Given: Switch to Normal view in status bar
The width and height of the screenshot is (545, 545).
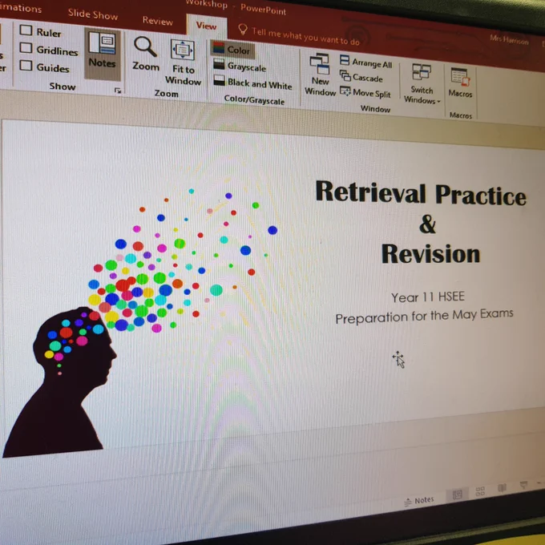Looking at the screenshot, I should coord(458,495).
